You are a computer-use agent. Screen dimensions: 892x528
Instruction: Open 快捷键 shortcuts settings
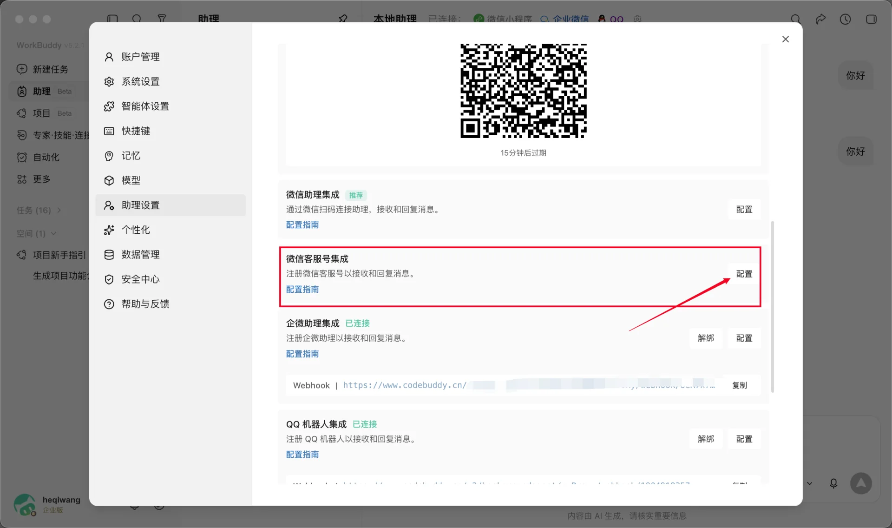[x=170, y=131]
